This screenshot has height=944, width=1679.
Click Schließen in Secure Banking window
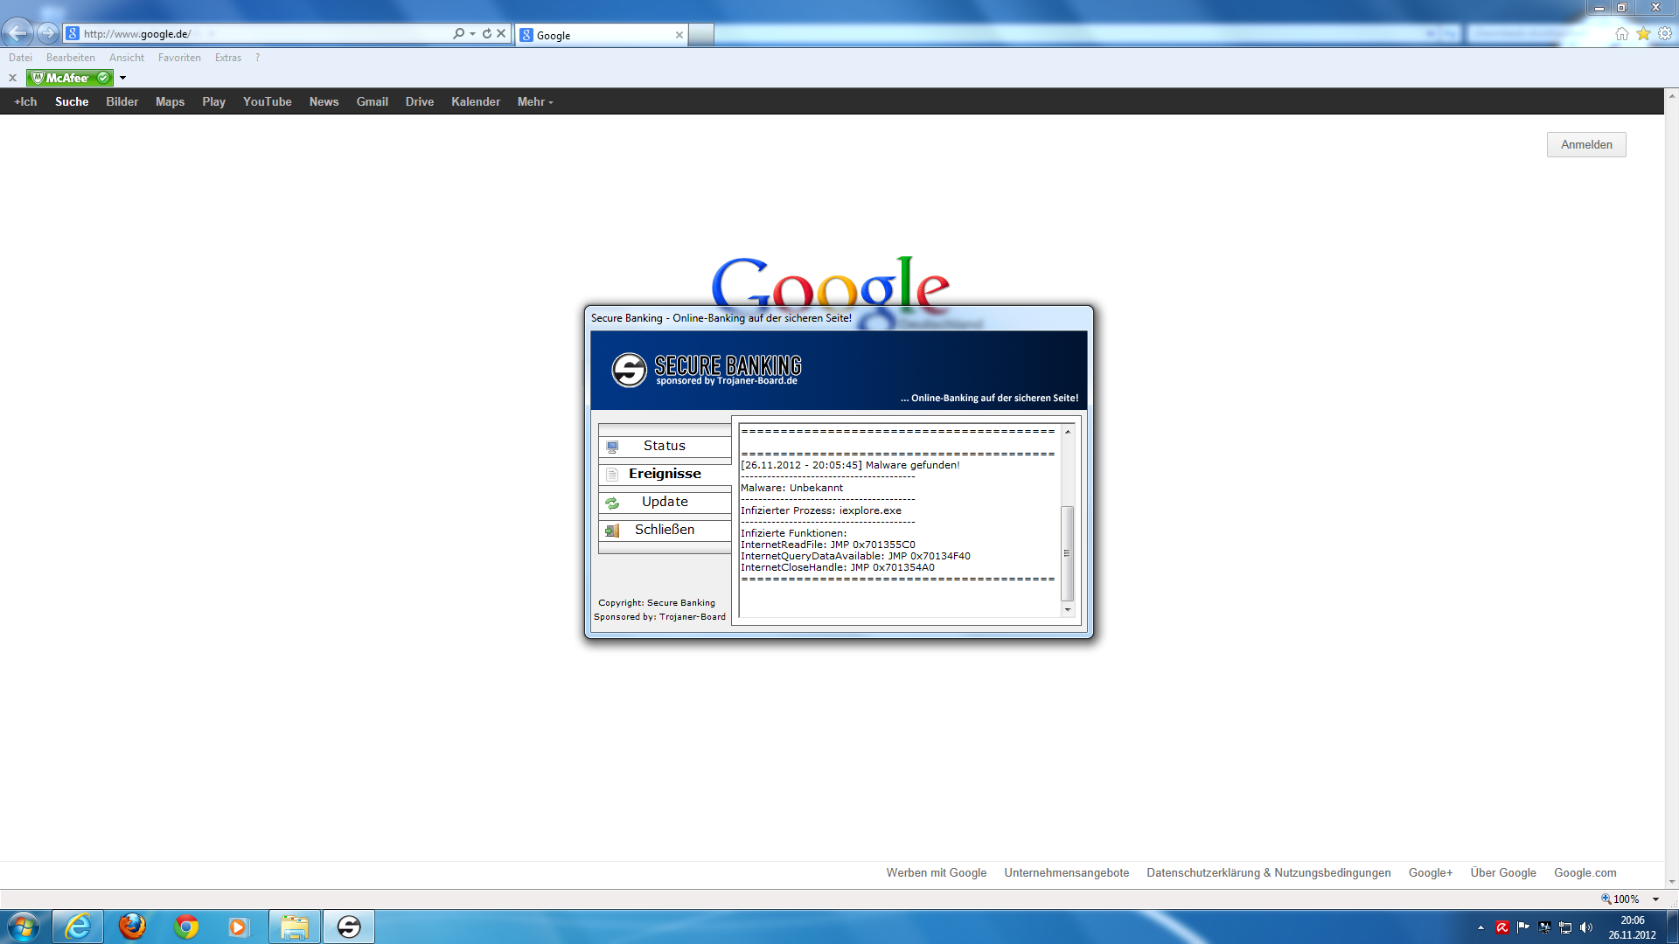(665, 531)
